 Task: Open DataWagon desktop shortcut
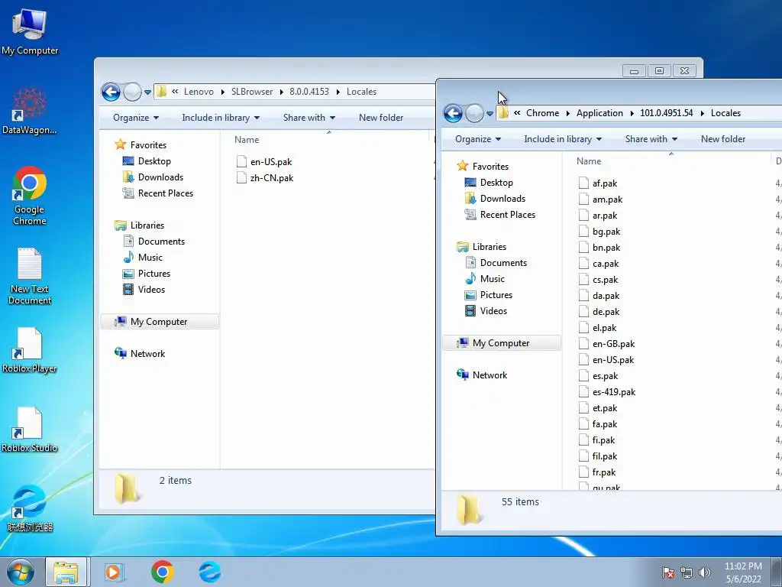pos(30,111)
